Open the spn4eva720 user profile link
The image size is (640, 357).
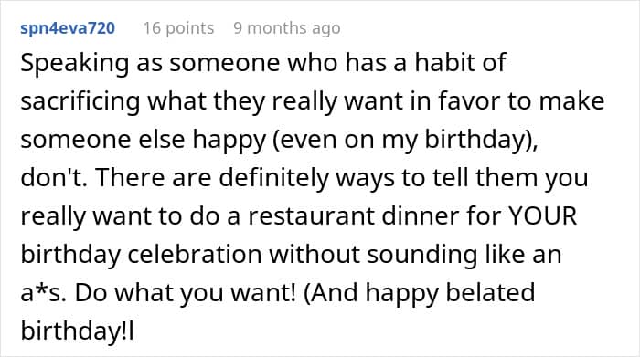[x=68, y=28]
